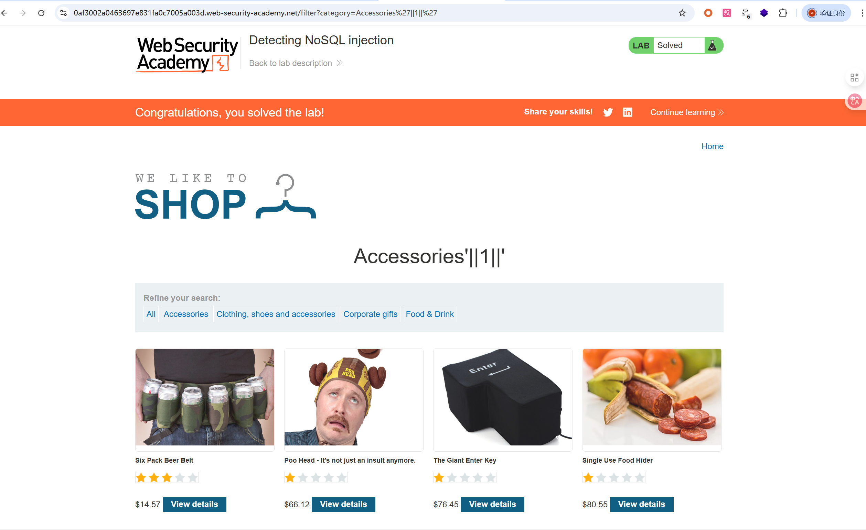Click the lab flask icon beside Solved

(713, 45)
